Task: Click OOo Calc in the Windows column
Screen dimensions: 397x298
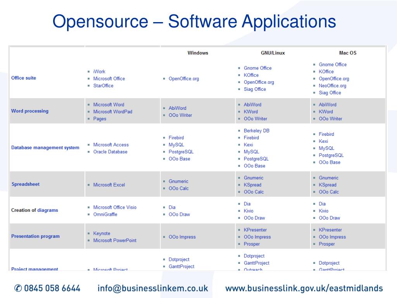Action: click(x=178, y=189)
